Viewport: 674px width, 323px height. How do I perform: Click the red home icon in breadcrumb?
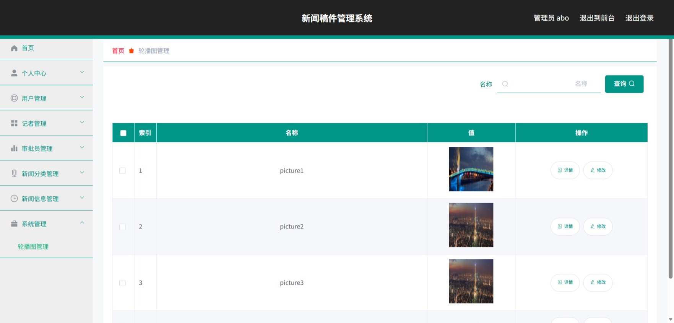[132, 51]
